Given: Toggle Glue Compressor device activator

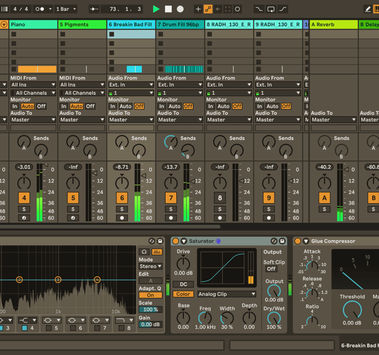Looking at the screenshot, I should [298, 241].
